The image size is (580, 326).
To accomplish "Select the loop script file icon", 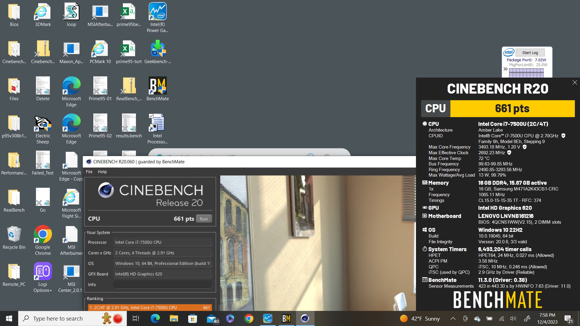I will click(x=71, y=15).
